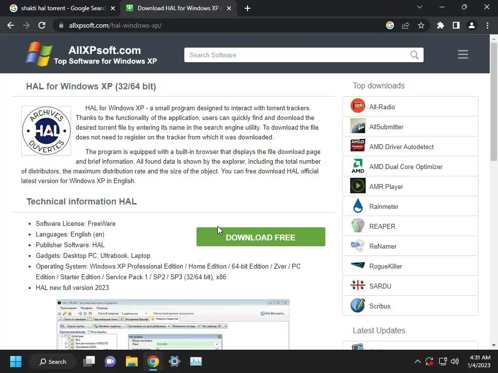498x373 pixels.
Task: Click the AMR Player play icon
Action: (357, 186)
